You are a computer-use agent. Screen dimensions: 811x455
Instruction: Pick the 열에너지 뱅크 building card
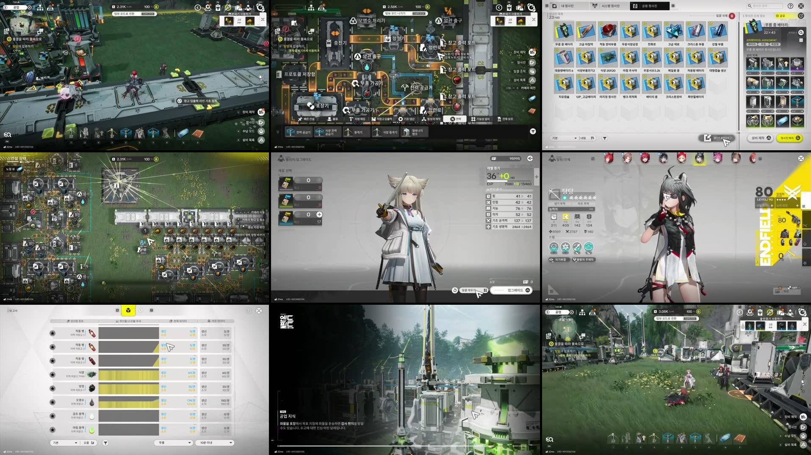pos(414,132)
